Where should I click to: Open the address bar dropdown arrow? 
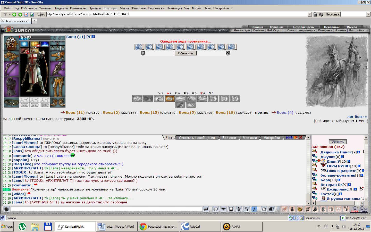click(x=310, y=14)
